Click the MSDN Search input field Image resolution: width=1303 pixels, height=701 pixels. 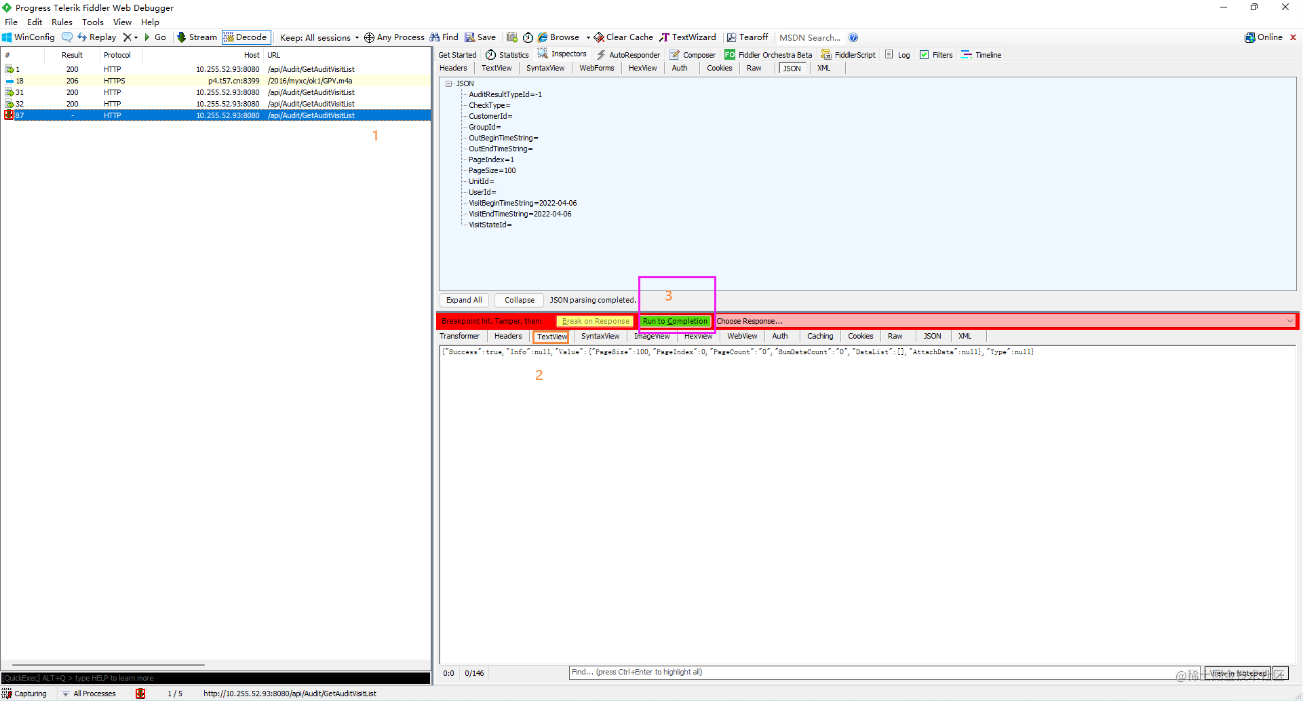[810, 37]
